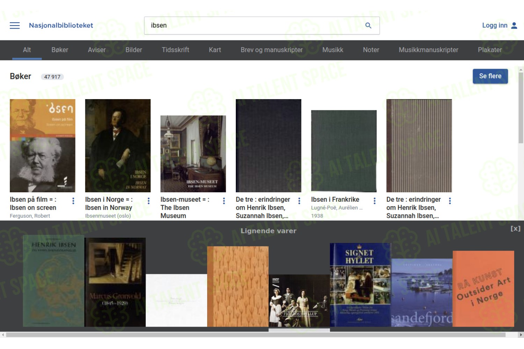Open similar item Sandefjord cover
Viewport: 524px width, 349px height.
[x=422, y=292]
